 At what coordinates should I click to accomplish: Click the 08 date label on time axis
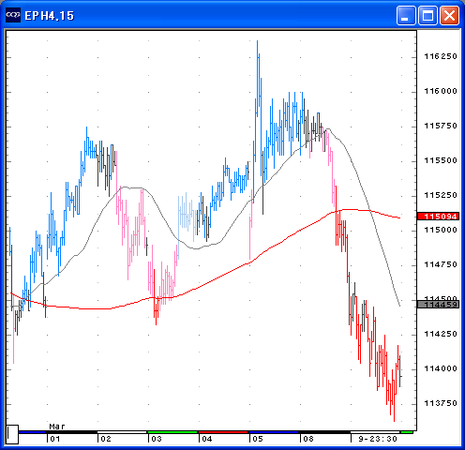[x=308, y=439]
